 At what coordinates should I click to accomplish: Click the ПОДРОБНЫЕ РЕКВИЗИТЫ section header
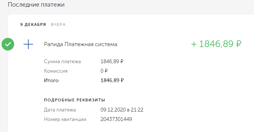(75, 100)
